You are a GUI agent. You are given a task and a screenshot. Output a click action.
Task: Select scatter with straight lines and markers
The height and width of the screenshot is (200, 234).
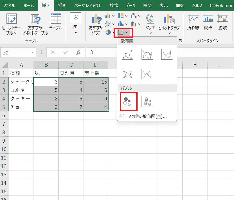[127, 74]
